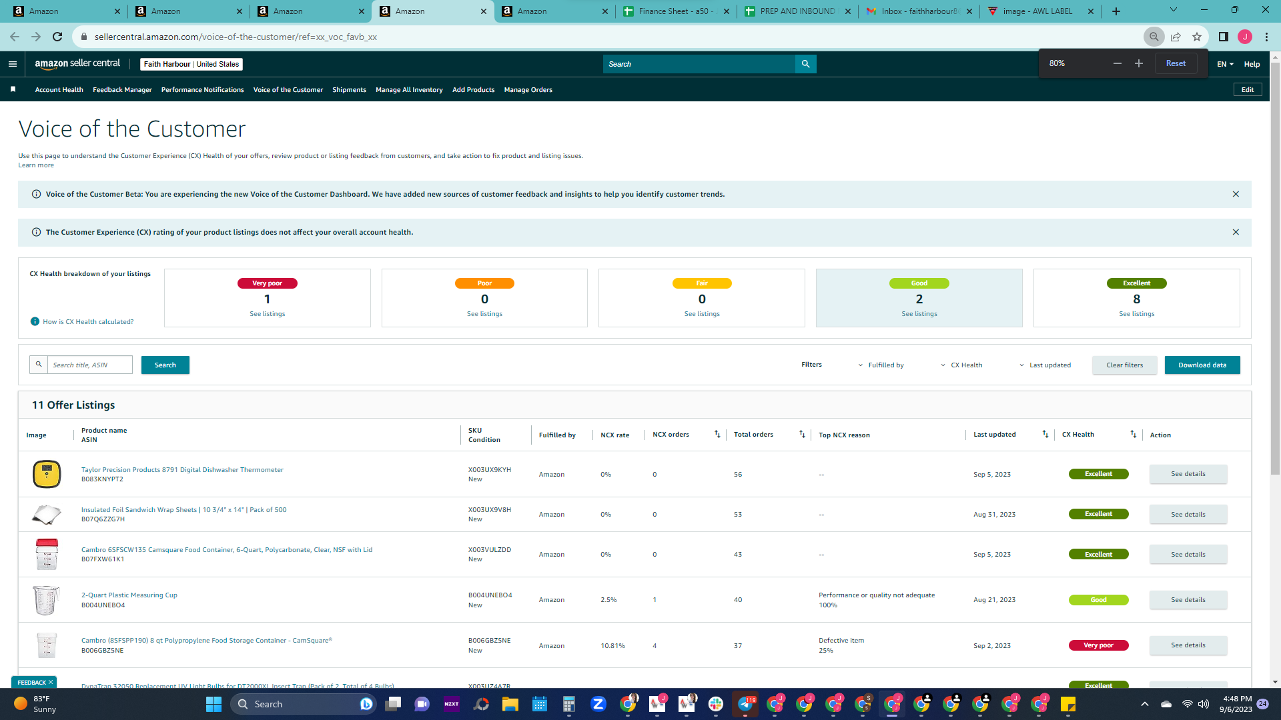Expand the Fulfilled by filter dropdown
The image size is (1281, 720).
(881, 365)
